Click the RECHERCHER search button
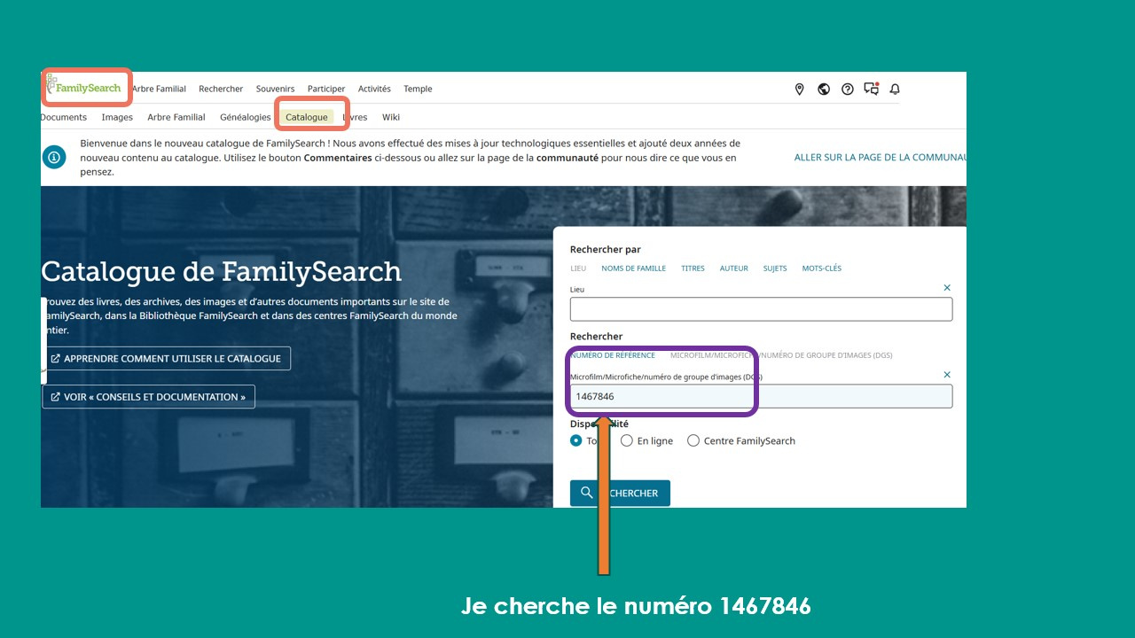Viewport: 1135px width, 638px height. (x=620, y=493)
